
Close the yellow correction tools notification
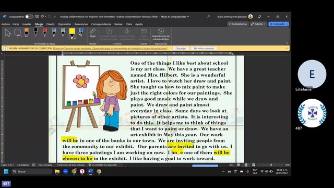pos(287,49)
